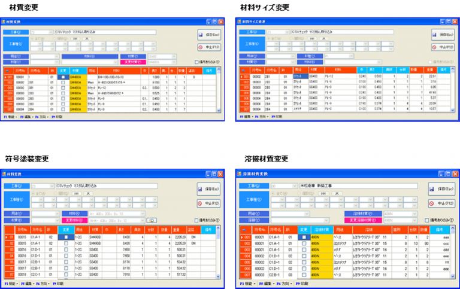This screenshot has width=460, height=289.
Task: Open F5 編集 menu in 溶接材質変更 window
Action: (265, 284)
